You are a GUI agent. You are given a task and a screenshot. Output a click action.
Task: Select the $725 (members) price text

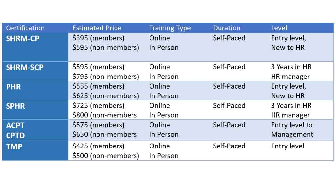98,106
